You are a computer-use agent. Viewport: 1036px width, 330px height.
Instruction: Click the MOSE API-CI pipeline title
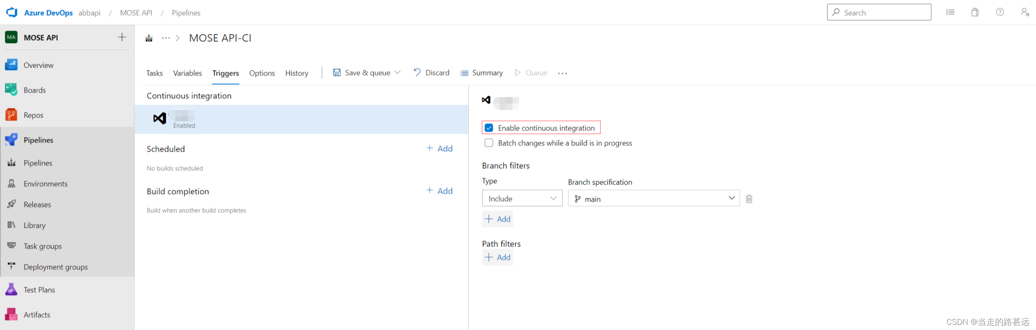[220, 38]
